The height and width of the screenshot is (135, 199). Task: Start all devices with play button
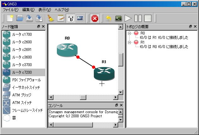[128, 18]
